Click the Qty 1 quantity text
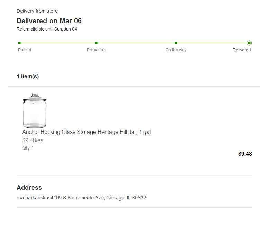Image resolution: width=277 pixels, height=230 pixels. click(28, 148)
